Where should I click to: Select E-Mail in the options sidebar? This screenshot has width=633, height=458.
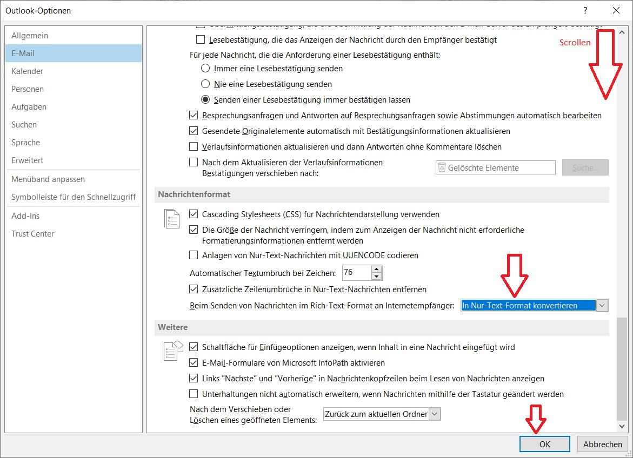coord(74,53)
